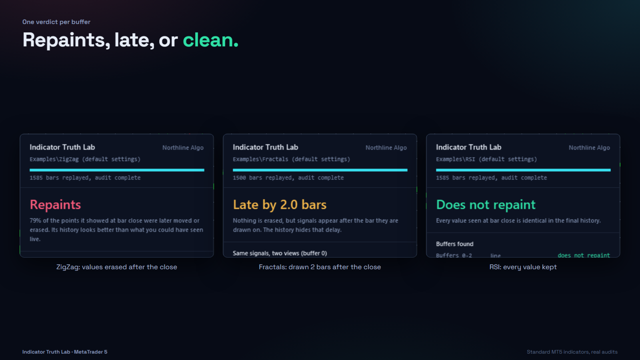640x360 pixels.
Task: Click the green 'Does not repaint' verdict
Action: (x=486, y=205)
